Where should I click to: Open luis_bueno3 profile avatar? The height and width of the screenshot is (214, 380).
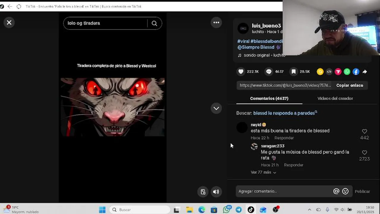(243, 28)
